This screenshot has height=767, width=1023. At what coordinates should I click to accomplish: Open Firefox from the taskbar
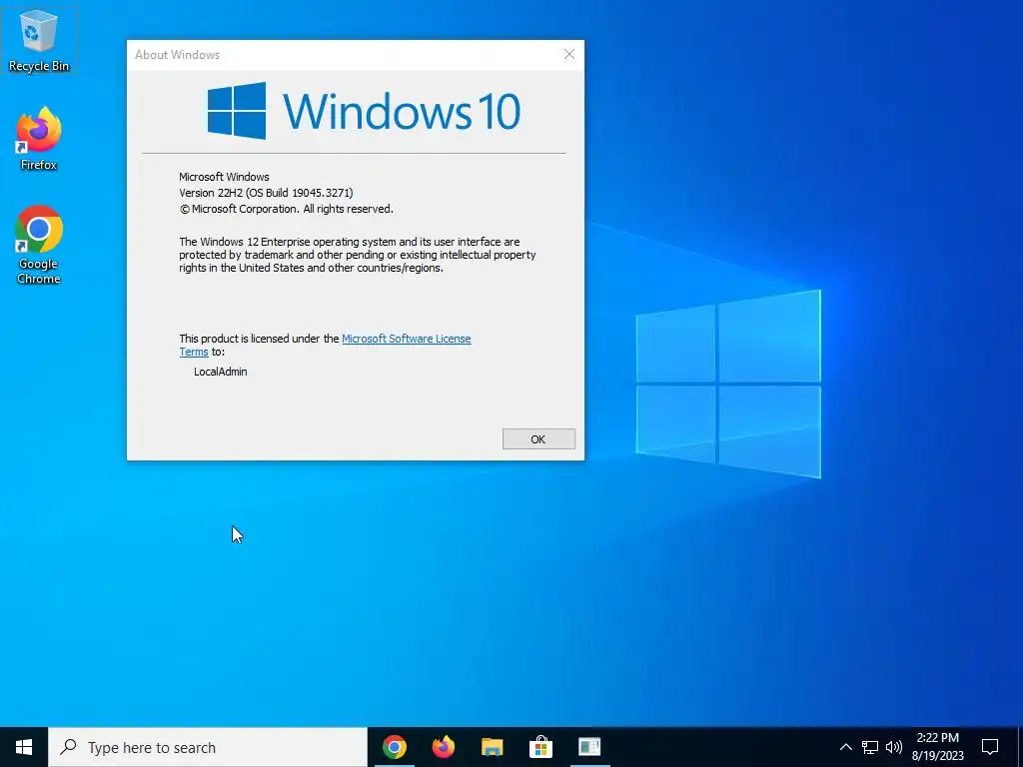(444, 747)
